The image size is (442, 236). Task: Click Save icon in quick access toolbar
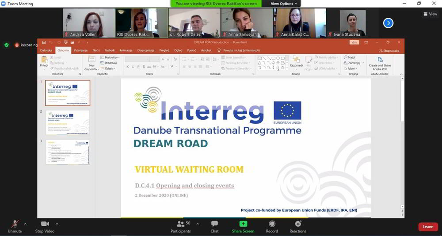click(x=44, y=42)
